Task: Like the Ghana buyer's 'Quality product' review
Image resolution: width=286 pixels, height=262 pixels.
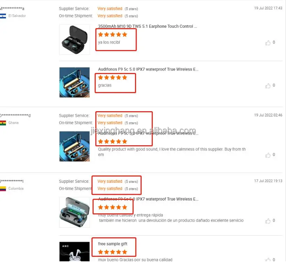Action: (x=268, y=155)
